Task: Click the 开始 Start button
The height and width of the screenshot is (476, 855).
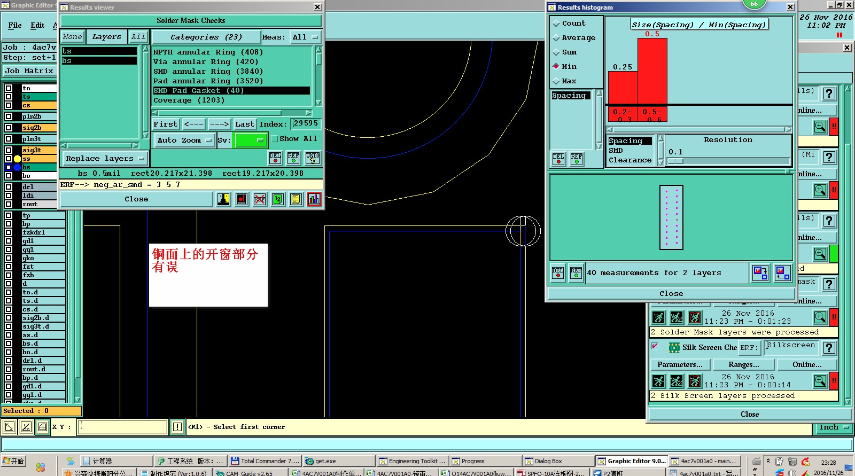Action: coord(14,461)
